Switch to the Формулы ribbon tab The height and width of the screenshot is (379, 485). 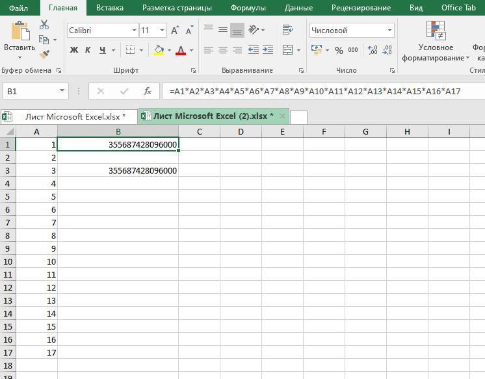click(248, 8)
